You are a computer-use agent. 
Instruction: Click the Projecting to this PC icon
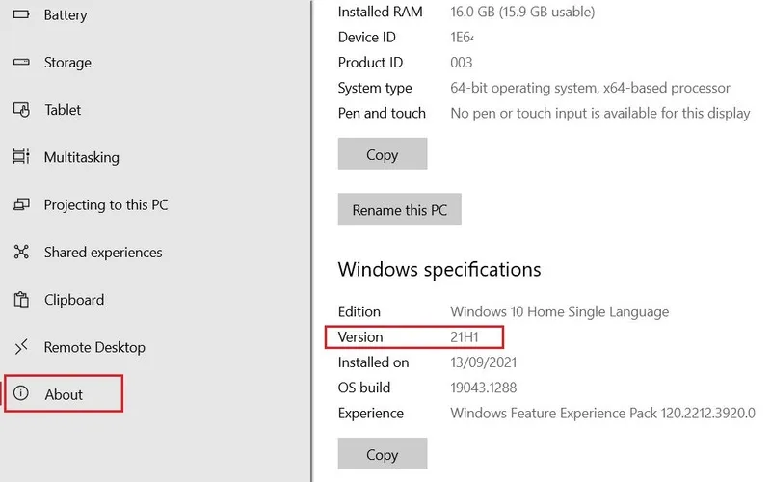click(x=21, y=204)
